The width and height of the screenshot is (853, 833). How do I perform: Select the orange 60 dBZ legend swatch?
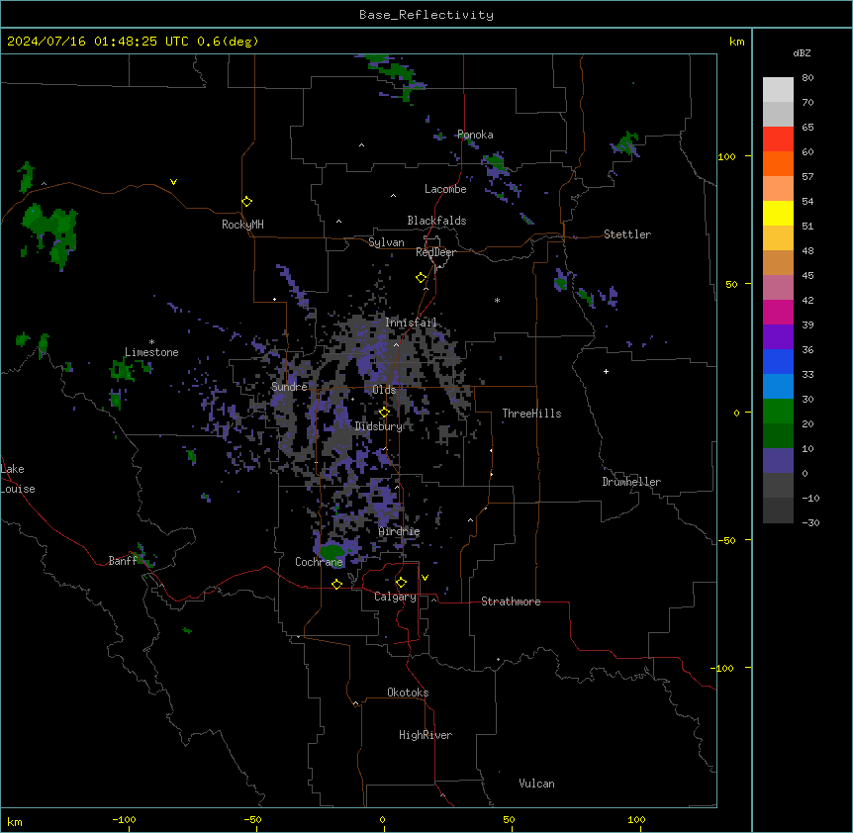tap(778, 163)
